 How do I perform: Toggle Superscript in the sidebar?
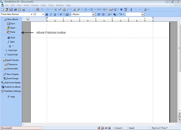tap(11, 54)
